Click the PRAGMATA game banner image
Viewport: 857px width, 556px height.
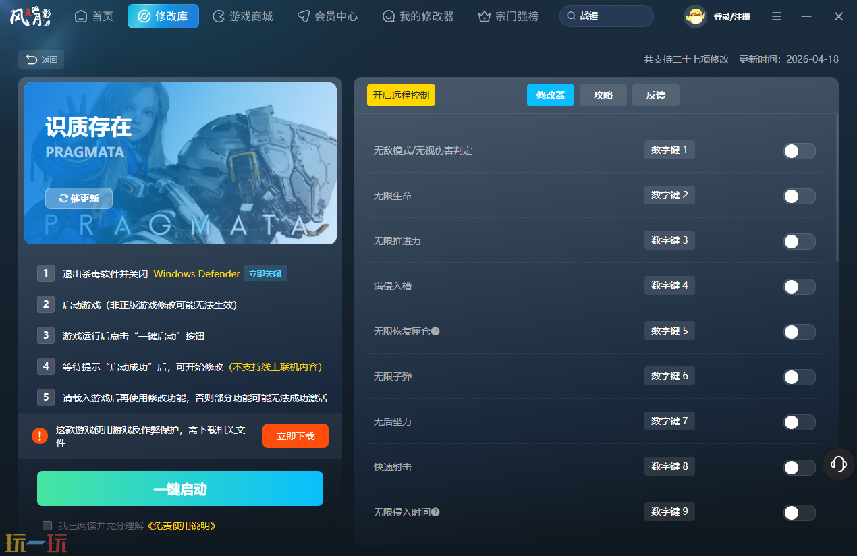pos(180,163)
